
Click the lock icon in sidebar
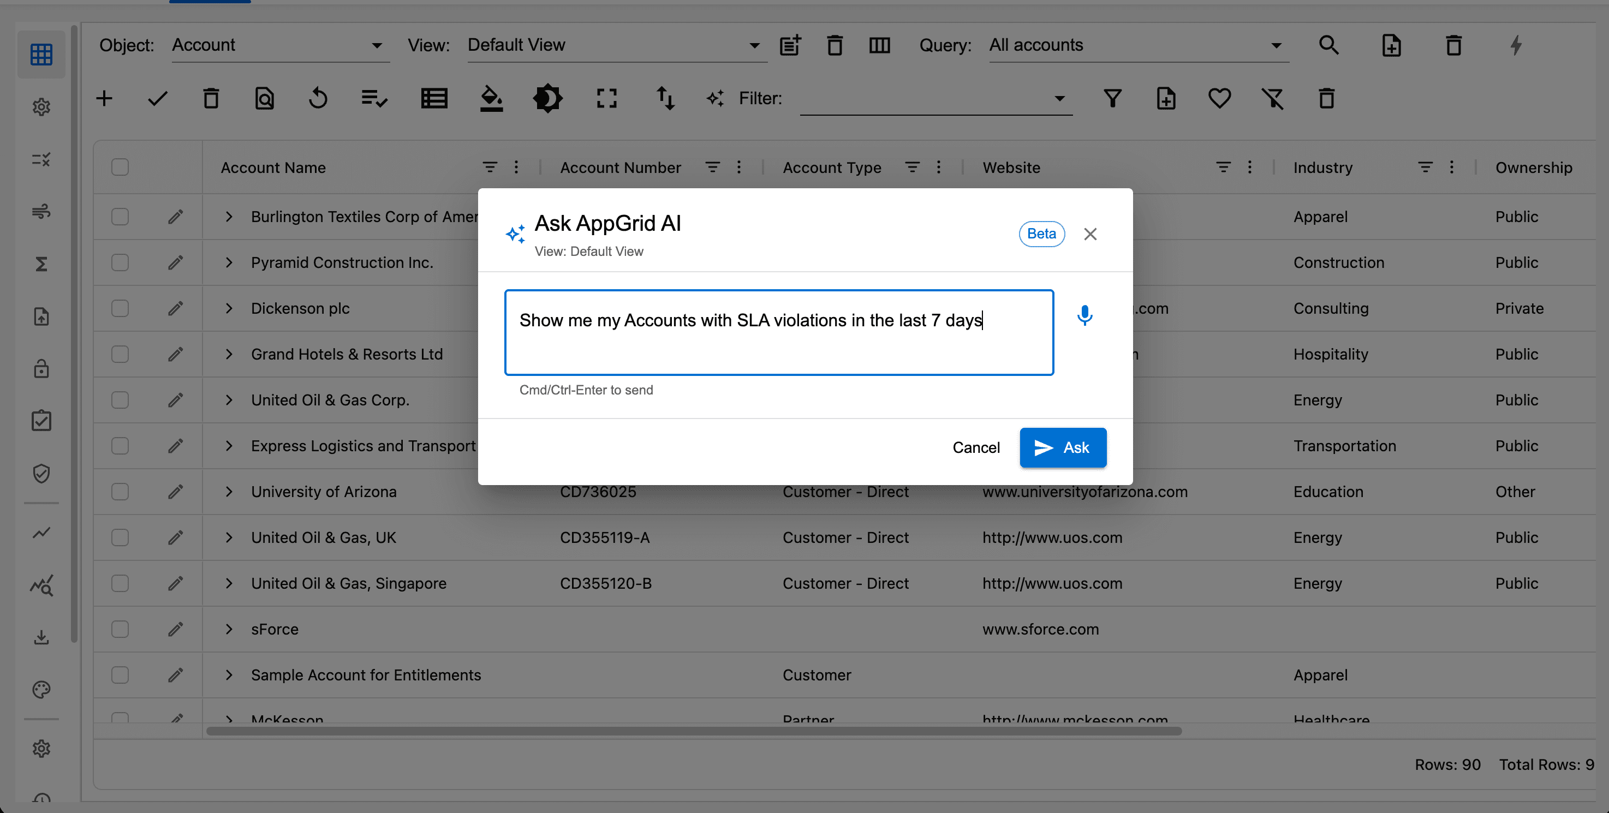41,368
